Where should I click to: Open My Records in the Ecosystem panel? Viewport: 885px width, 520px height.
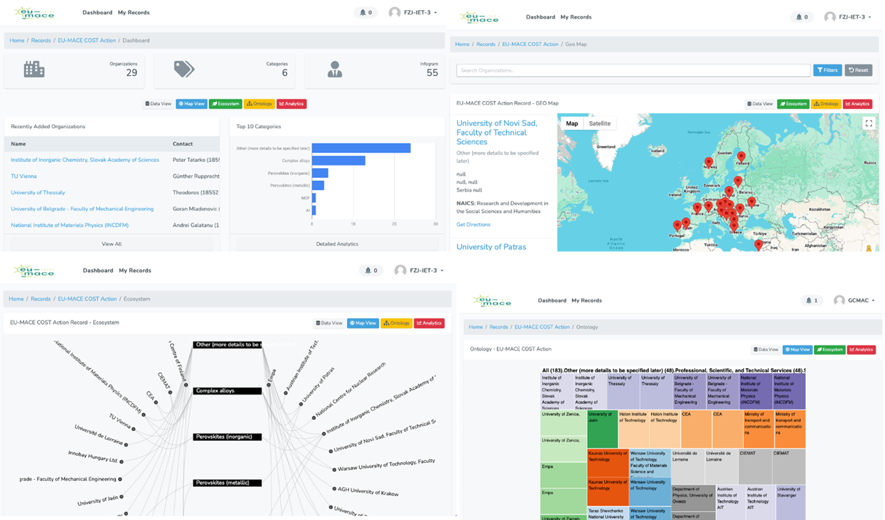(135, 270)
